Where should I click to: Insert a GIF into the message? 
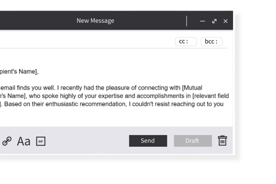coord(41,141)
